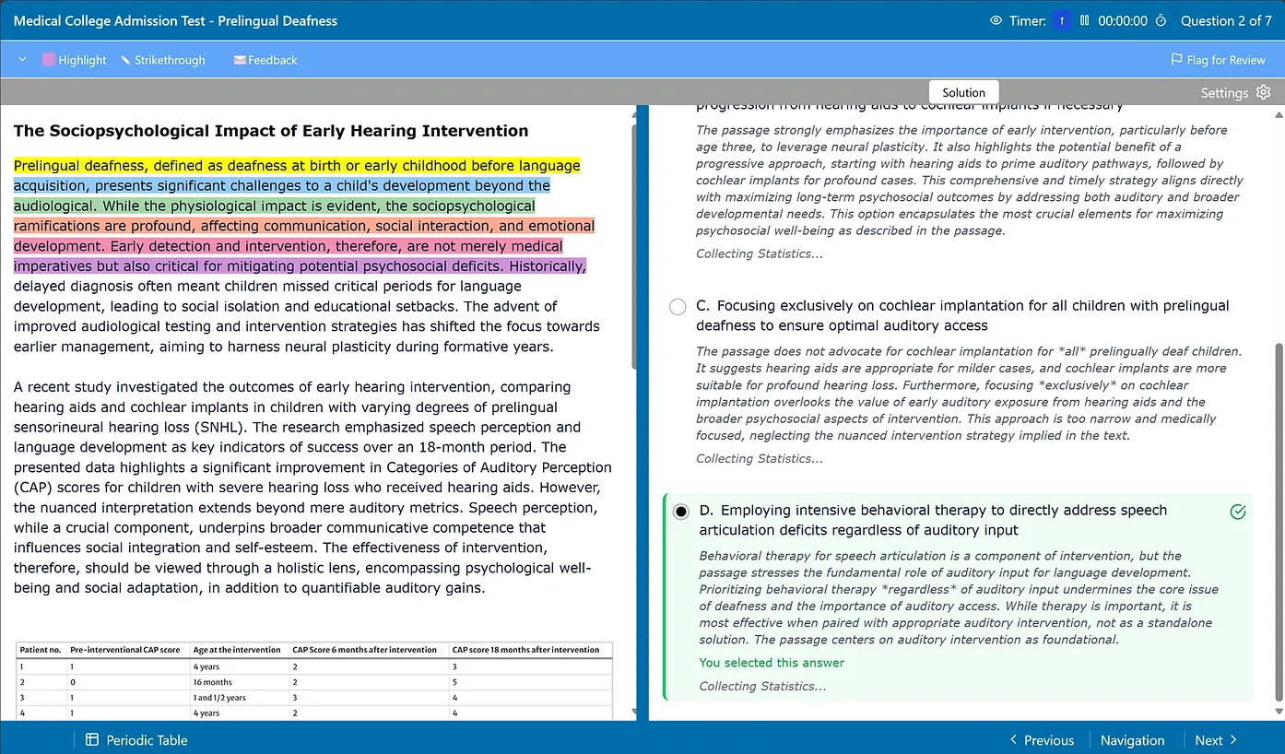Click the Feedback label
The image size is (1285, 754).
tap(273, 60)
